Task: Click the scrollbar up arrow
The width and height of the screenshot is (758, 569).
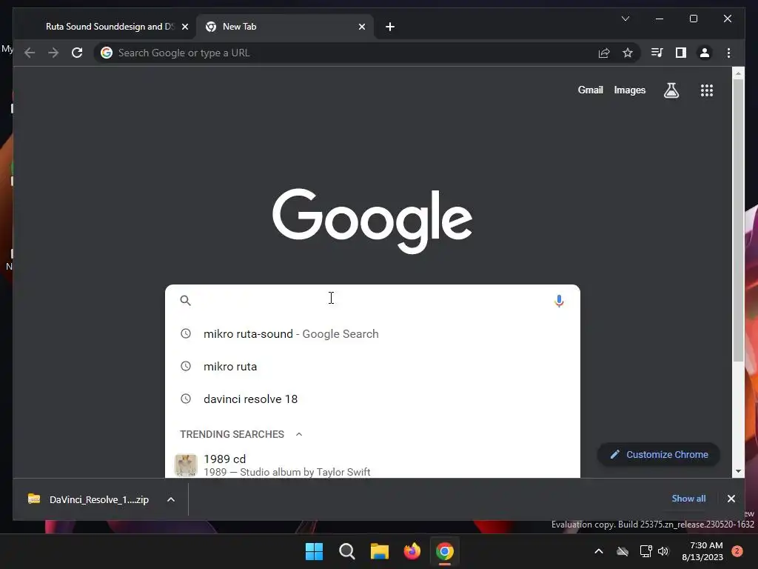Action: point(738,73)
